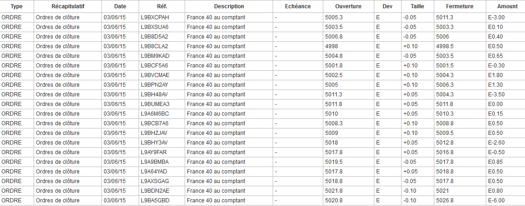Click the amount E-6.00 cell
The height and width of the screenshot is (206, 525).
496,200
